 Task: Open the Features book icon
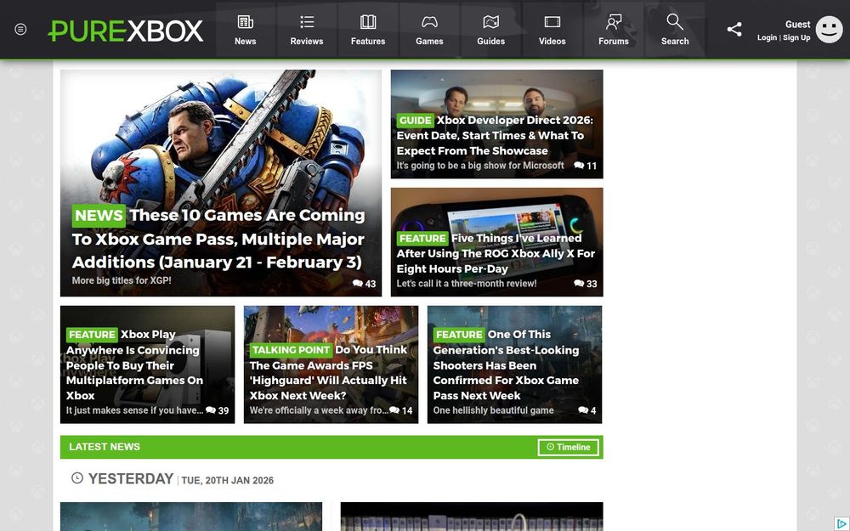(x=368, y=22)
